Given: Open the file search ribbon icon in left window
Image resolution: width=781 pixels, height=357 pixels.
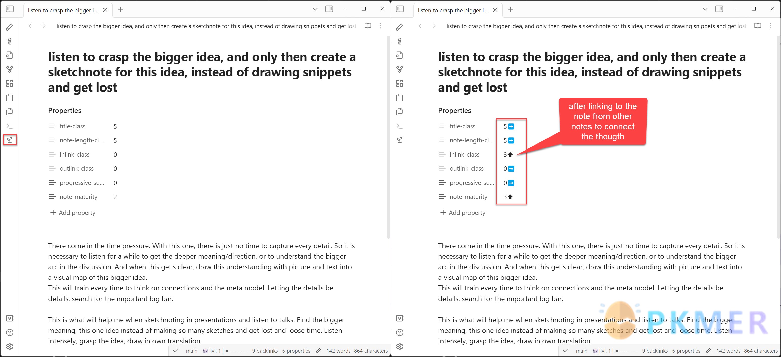Looking at the screenshot, I should (x=9, y=55).
